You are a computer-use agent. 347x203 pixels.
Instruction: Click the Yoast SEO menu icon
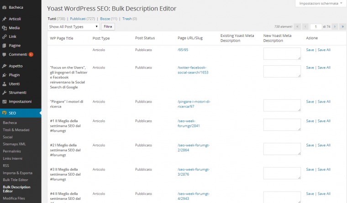4,113
